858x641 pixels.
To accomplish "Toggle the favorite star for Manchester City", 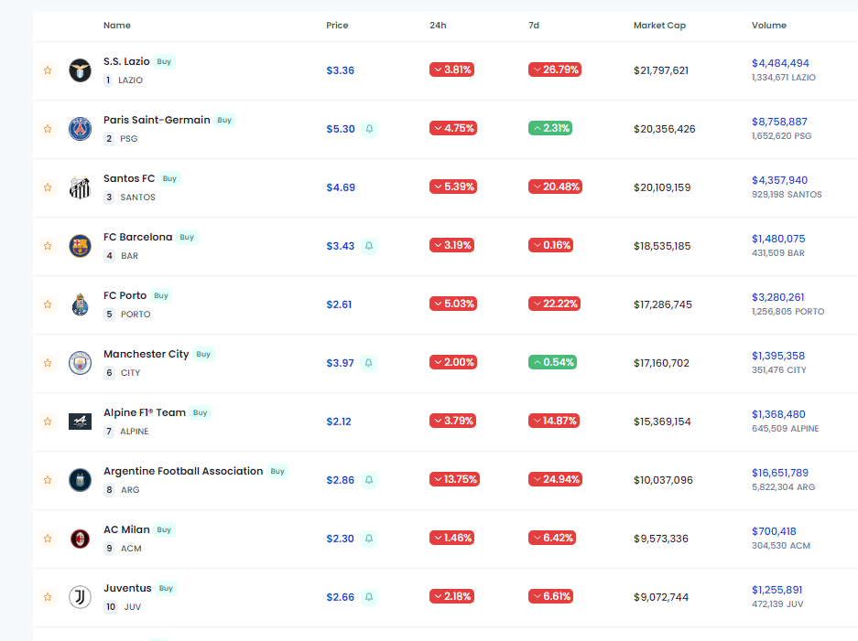I will 47,363.
